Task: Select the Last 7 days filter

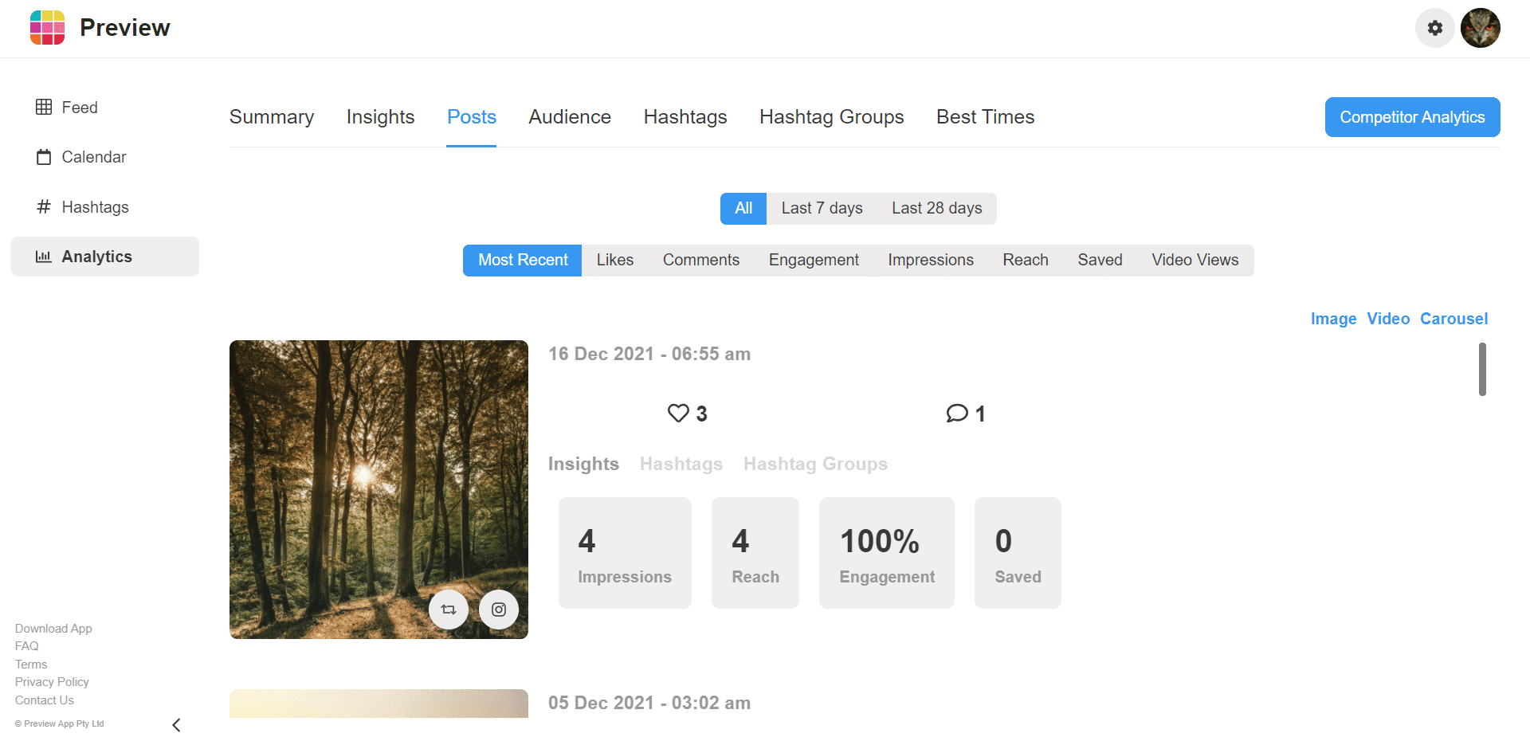Action: point(822,209)
